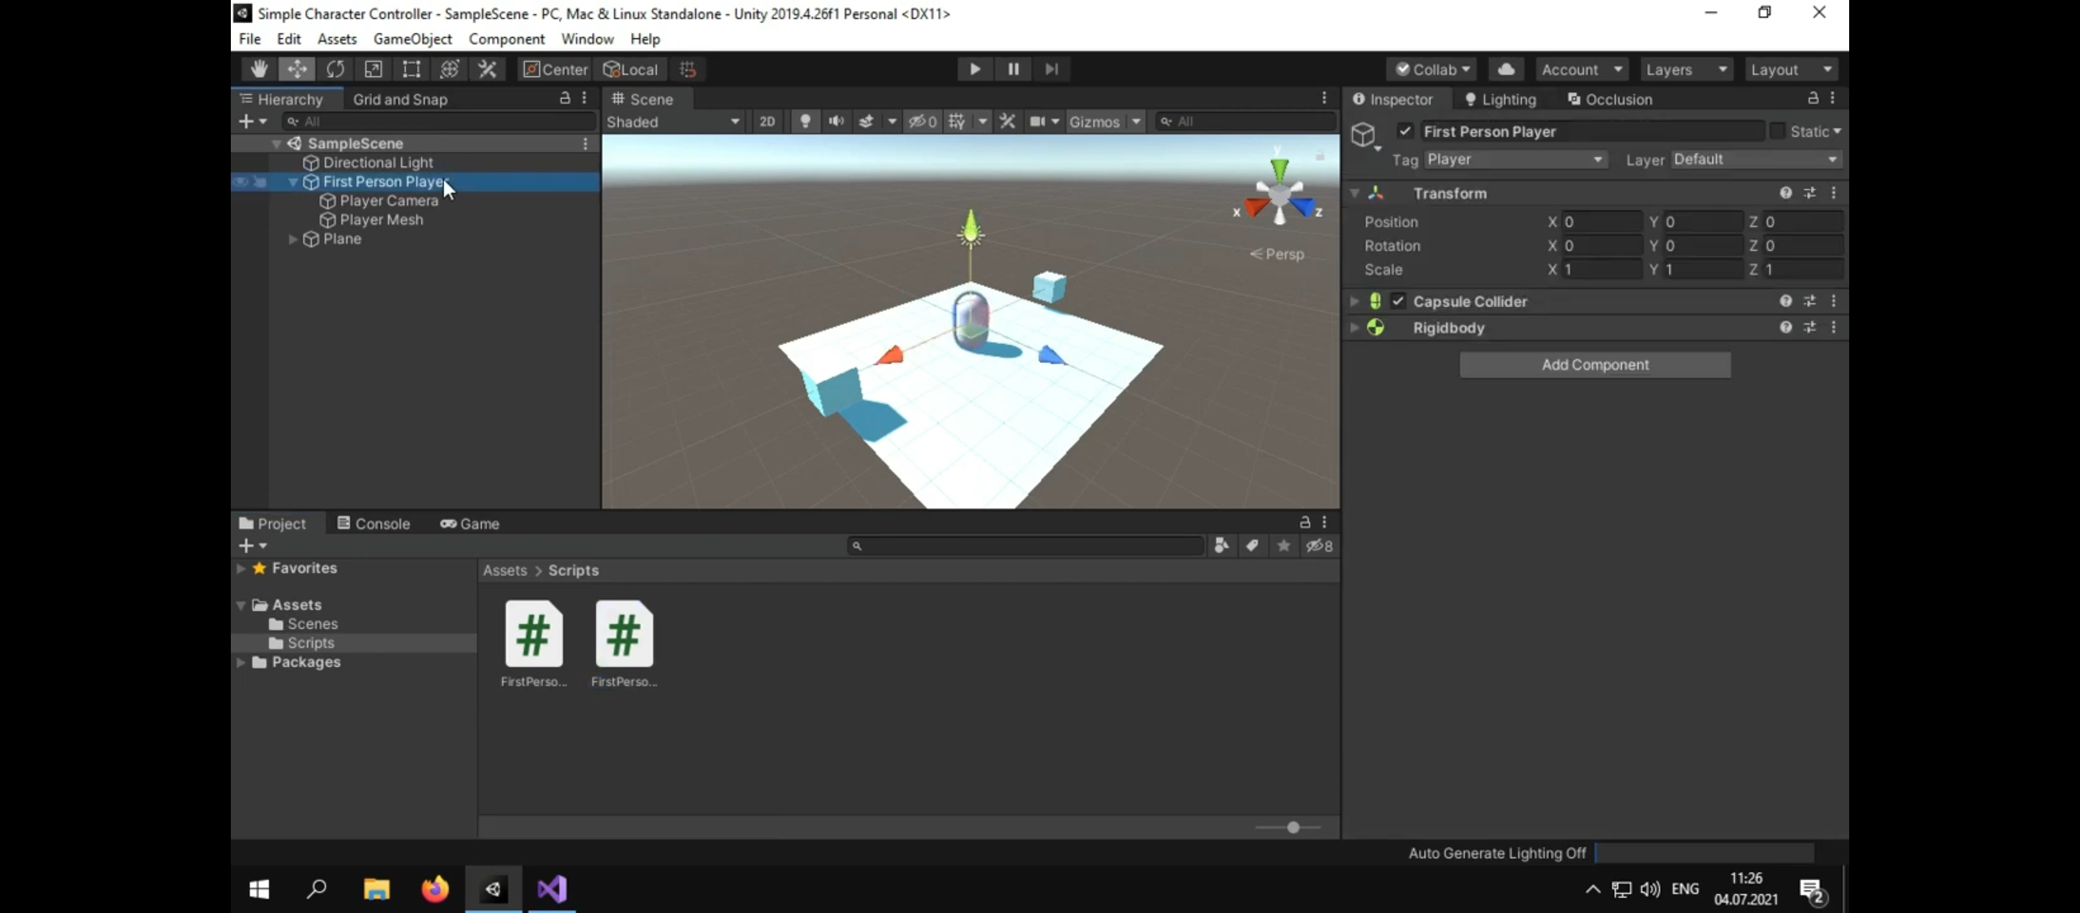Lock the Inspector panel
Image resolution: width=2080 pixels, height=913 pixels.
[1813, 98]
